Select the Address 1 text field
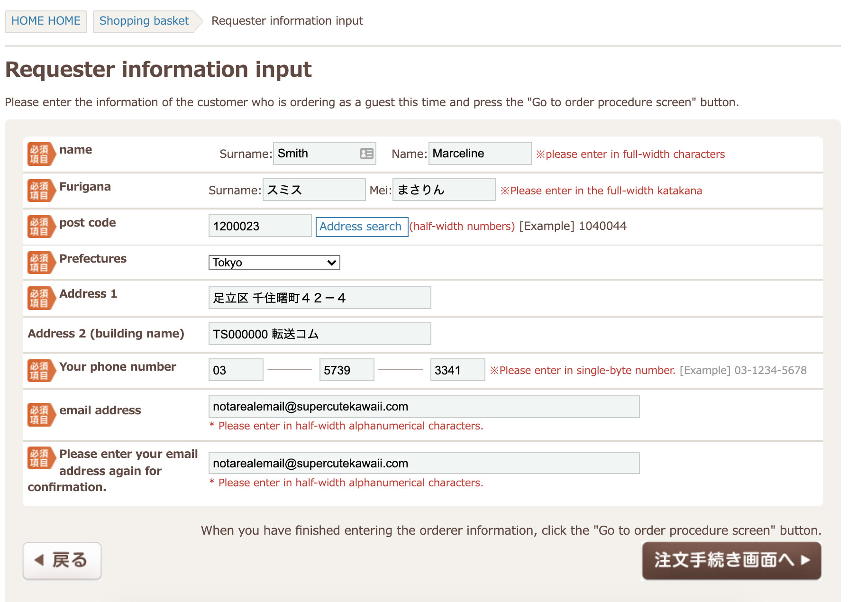 click(x=319, y=298)
